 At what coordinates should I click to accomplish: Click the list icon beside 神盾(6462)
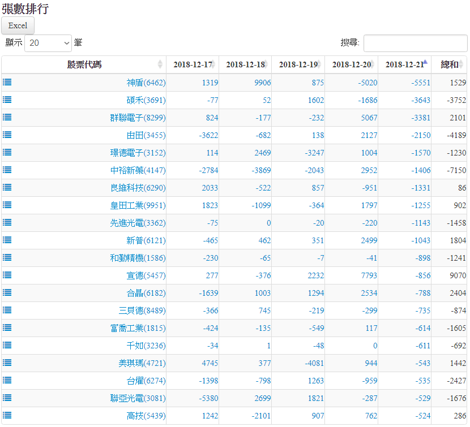coord(7,82)
